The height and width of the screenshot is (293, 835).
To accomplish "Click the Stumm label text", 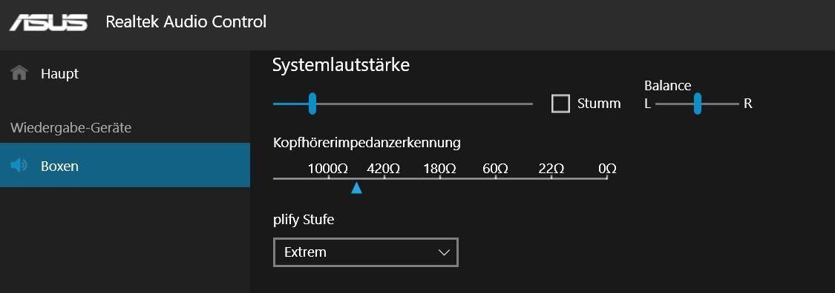I will [599, 104].
